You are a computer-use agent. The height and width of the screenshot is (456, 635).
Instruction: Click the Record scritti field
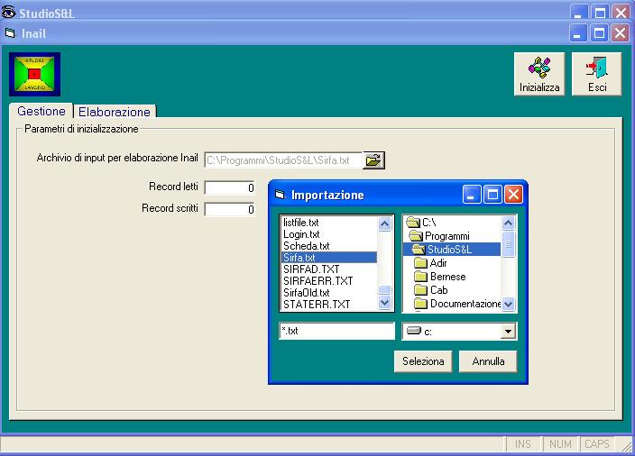tap(230, 209)
